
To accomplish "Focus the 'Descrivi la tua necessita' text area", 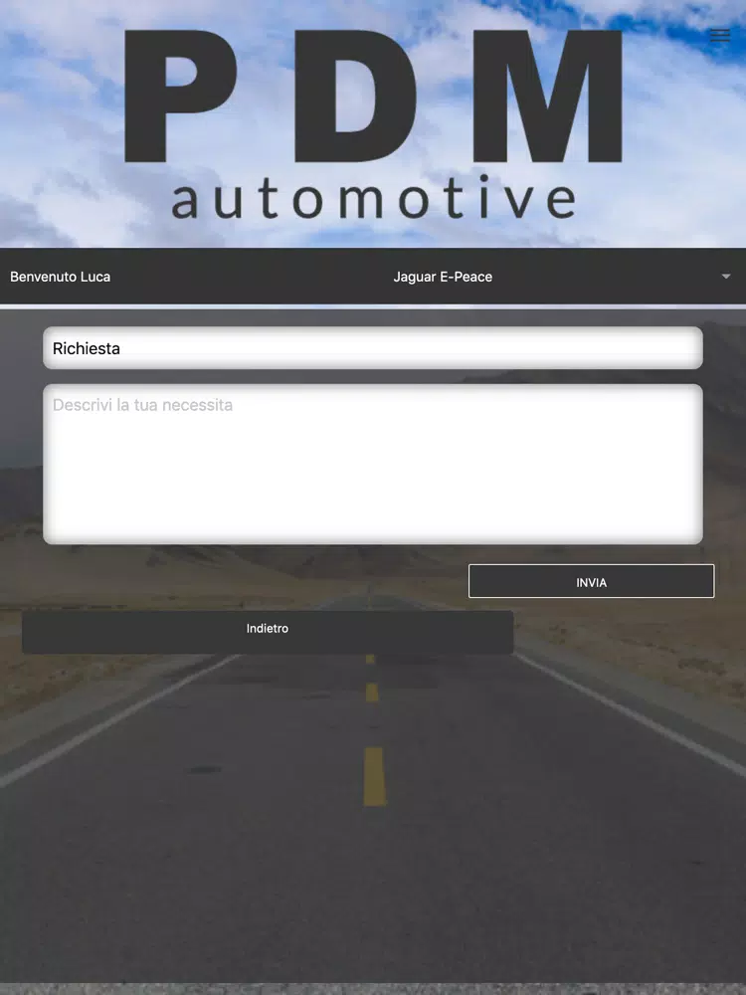I will 373,464.
